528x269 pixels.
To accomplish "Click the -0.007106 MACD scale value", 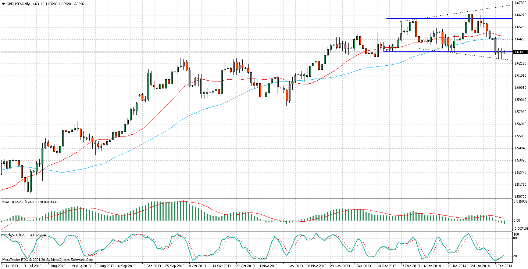I will (x=521, y=228).
